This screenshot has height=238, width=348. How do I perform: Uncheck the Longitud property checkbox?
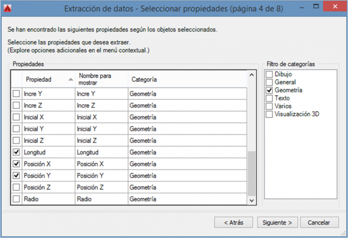(x=16, y=152)
